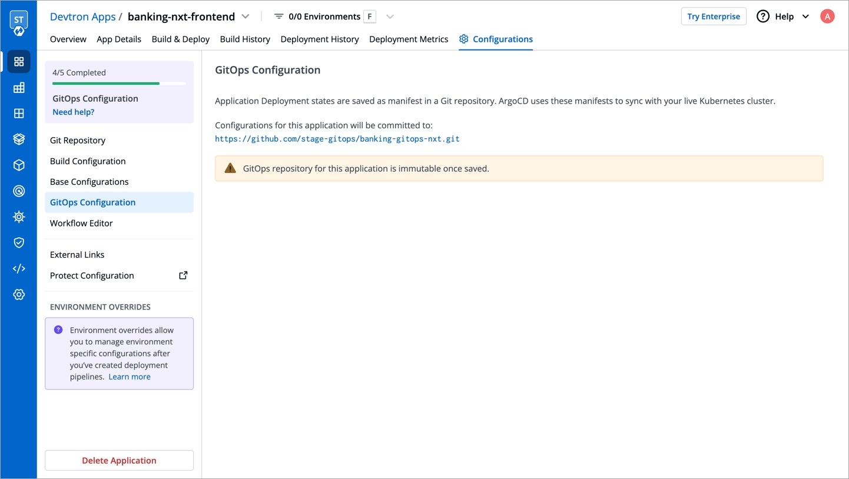849x479 pixels.
Task: Open Security shield icon in sidebar
Action: (x=19, y=243)
